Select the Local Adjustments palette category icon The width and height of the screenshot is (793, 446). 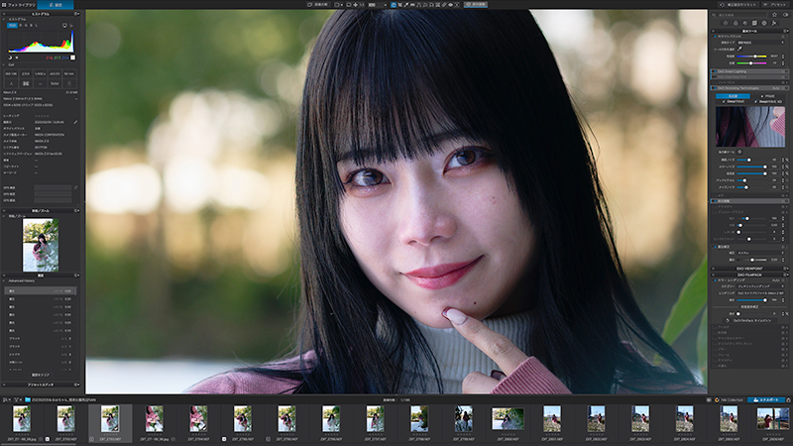764,23
